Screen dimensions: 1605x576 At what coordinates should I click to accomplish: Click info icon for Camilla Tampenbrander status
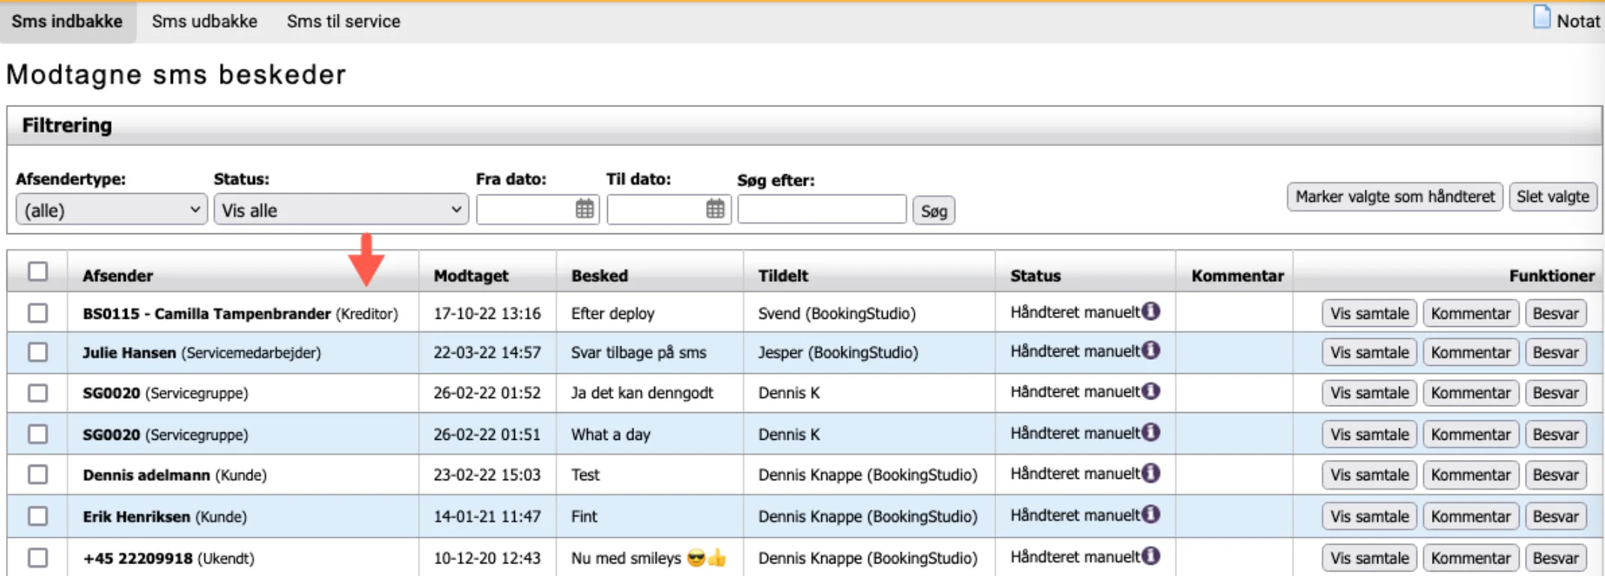pyautogui.click(x=1151, y=311)
